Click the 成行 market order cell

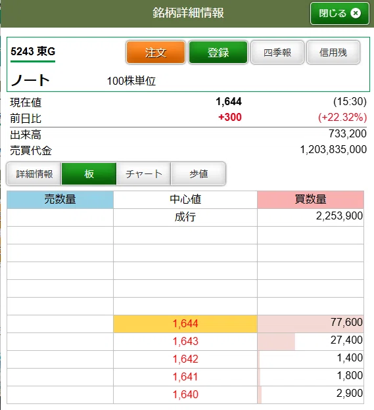tap(185, 217)
